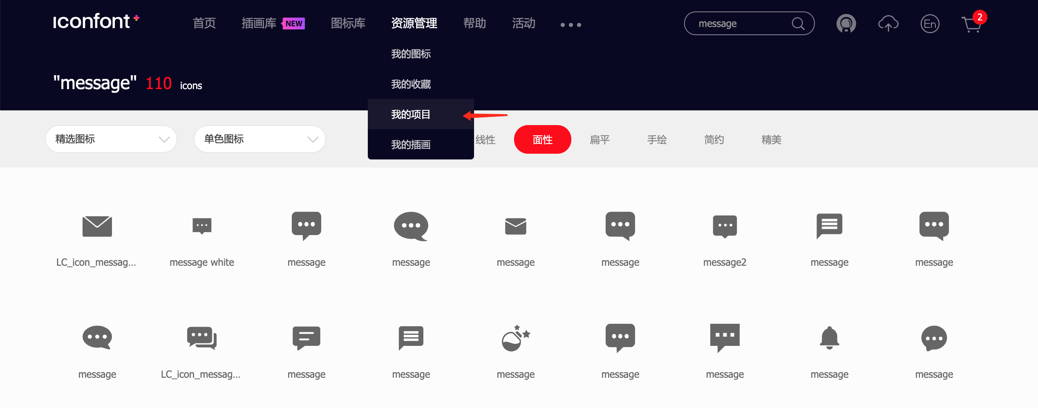
Task: Switch language via the En icon
Action: (x=930, y=24)
